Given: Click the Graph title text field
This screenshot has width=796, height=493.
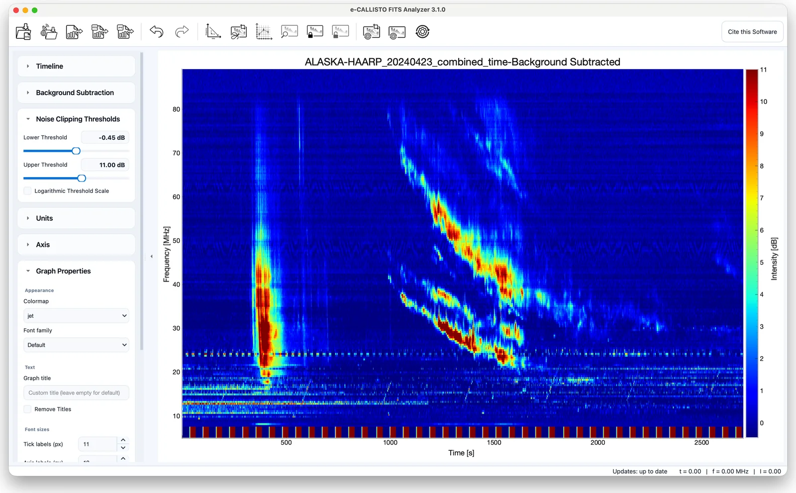Looking at the screenshot, I should point(76,393).
